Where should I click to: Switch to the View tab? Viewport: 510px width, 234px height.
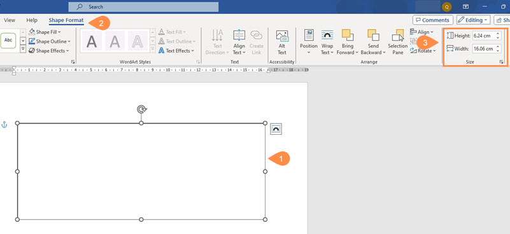[10, 20]
